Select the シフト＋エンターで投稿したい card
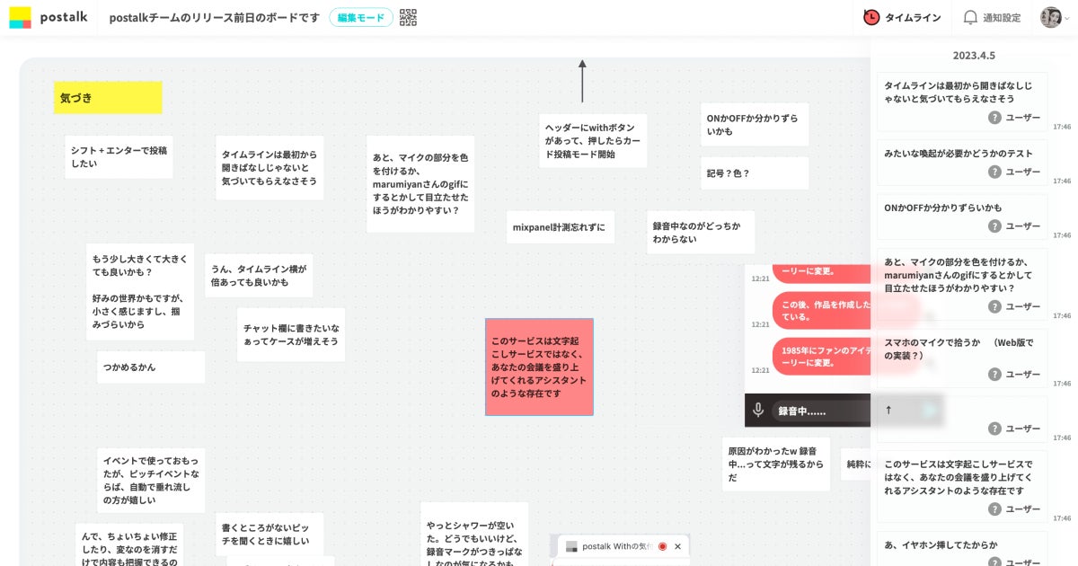Viewport: 1078px width, 566px height. [119, 156]
